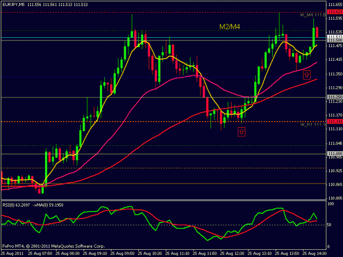Click the 25 Aug 14:30 time label
The height and width of the screenshot is (257, 343).
pyautogui.click(x=314, y=254)
